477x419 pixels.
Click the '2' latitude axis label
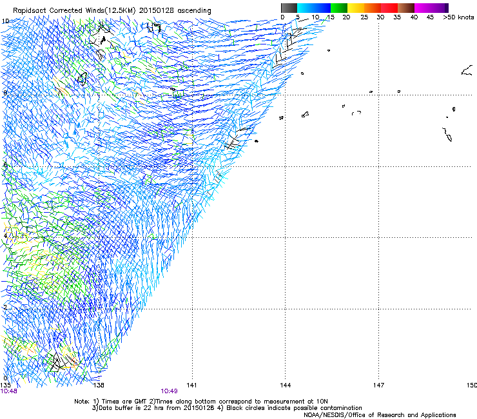5,307
